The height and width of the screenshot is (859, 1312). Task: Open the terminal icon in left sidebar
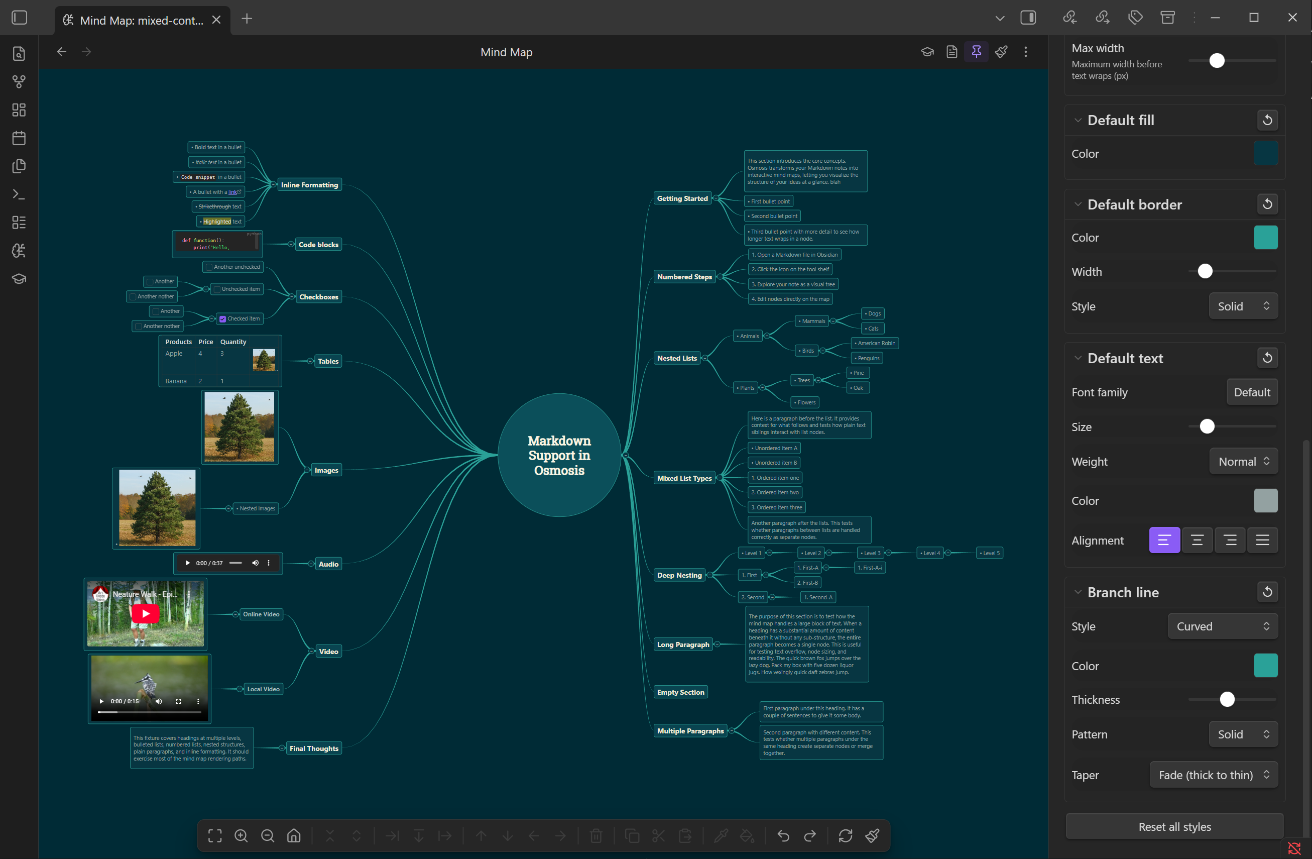(x=19, y=194)
